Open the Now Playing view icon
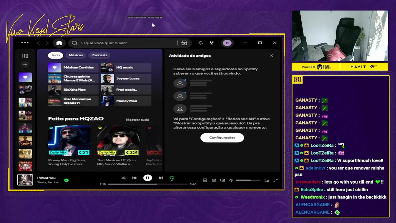The image size is (396, 223). click(x=205, y=180)
